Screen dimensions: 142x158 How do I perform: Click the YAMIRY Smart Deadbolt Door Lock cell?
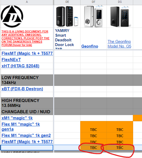pyautogui.click(x=67, y=39)
